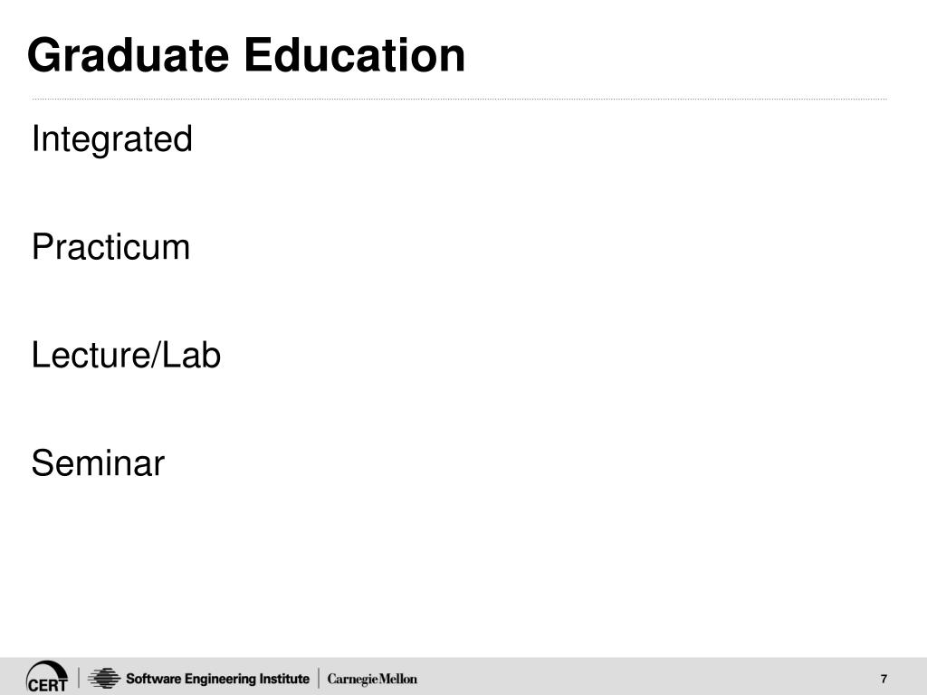Viewport: 927px width, 695px height.
Task: Select the Software Engineering Institute text
Action: [x=217, y=679]
